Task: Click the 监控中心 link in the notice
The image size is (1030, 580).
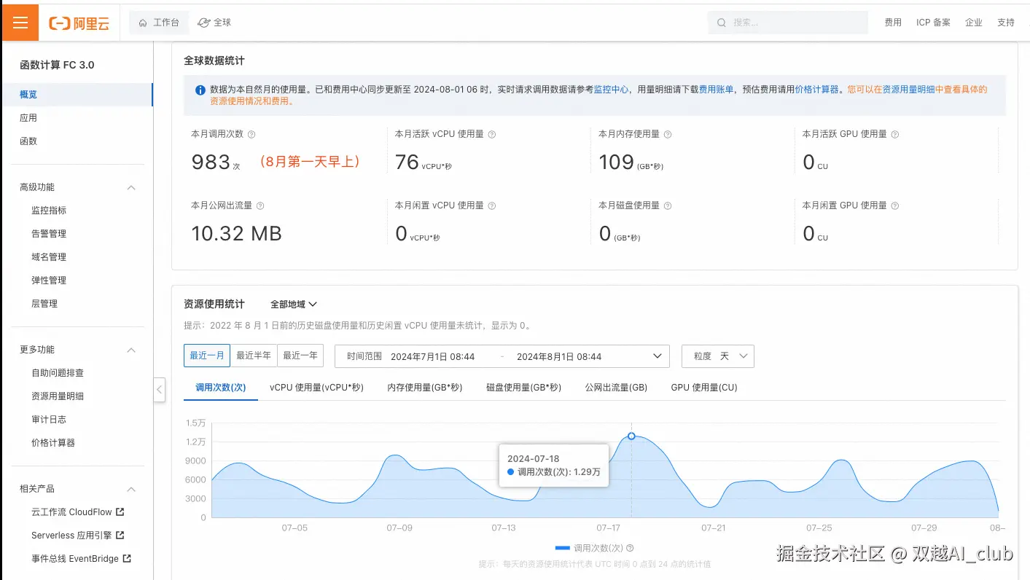Action: [x=611, y=90]
